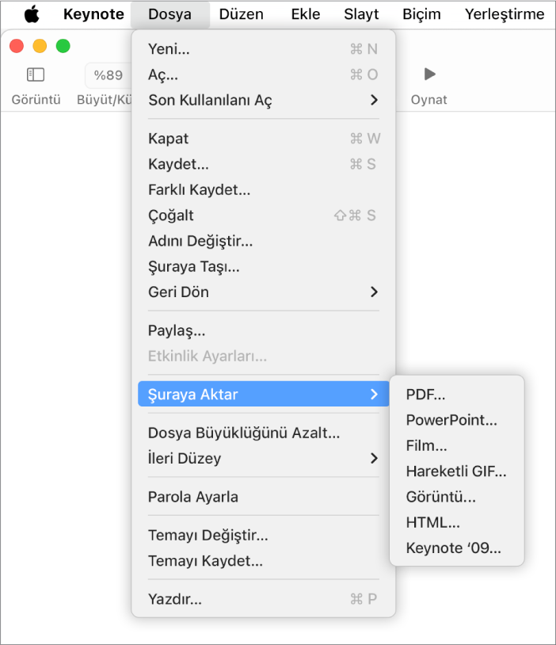Choose Film... export option
This screenshot has width=556, height=645.
point(457,445)
